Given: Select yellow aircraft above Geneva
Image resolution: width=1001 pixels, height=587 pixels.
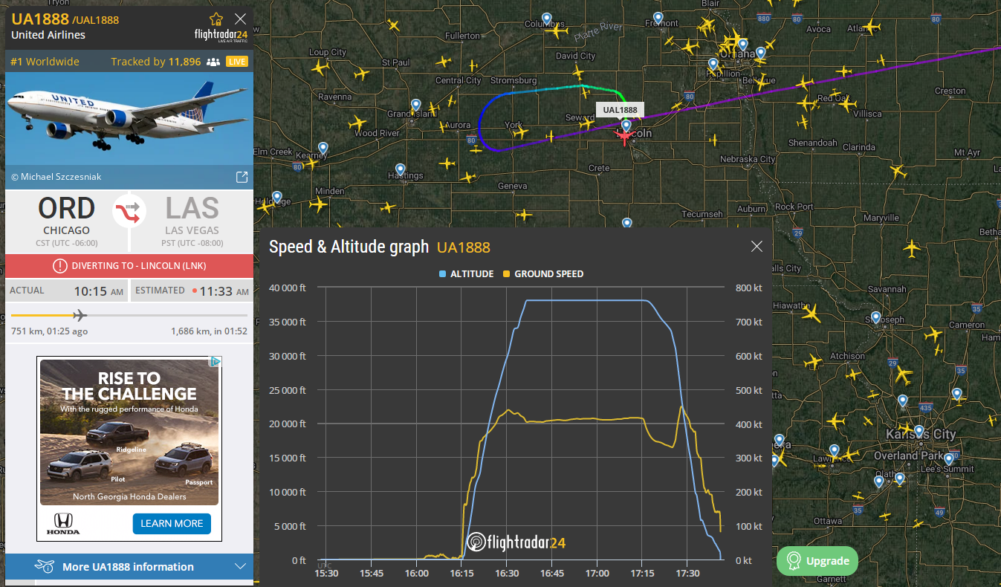Looking at the screenshot, I should [x=467, y=177].
